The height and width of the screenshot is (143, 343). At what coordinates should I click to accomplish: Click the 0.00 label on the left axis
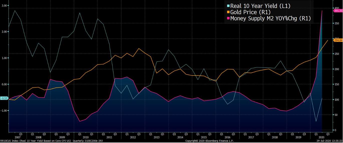pyautogui.click(x=4, y=84)
